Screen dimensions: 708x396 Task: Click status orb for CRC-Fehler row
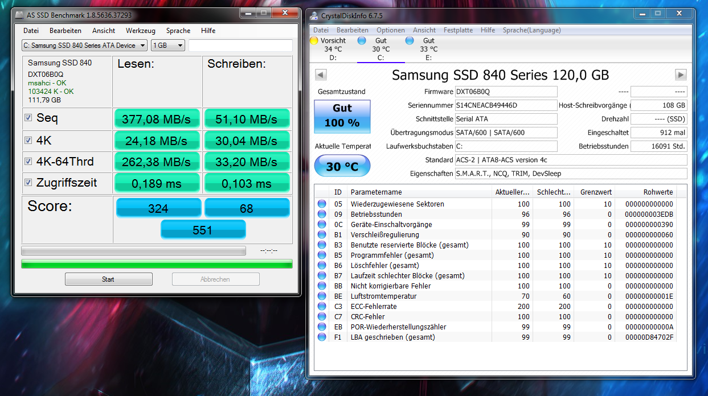(x=322, y=316)
